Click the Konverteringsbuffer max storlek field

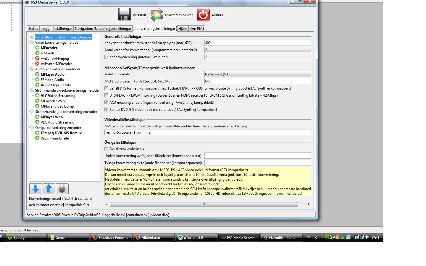(x=258, y=43)
